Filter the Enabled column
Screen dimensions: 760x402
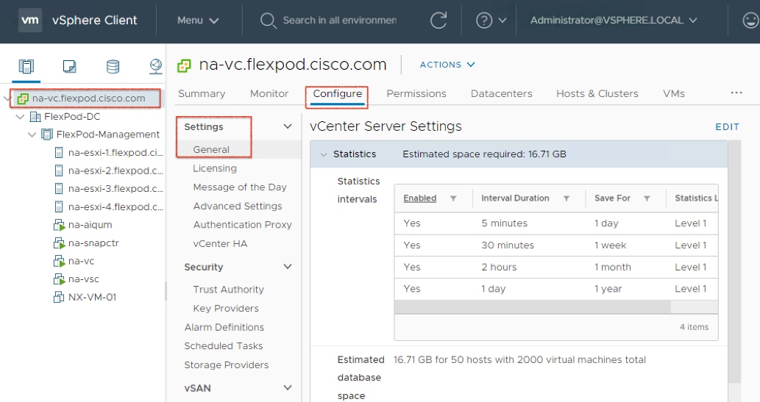(x=453, y=198)
